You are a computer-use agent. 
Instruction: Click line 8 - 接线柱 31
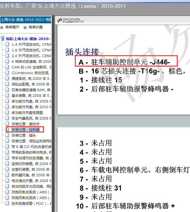(101, 188)
